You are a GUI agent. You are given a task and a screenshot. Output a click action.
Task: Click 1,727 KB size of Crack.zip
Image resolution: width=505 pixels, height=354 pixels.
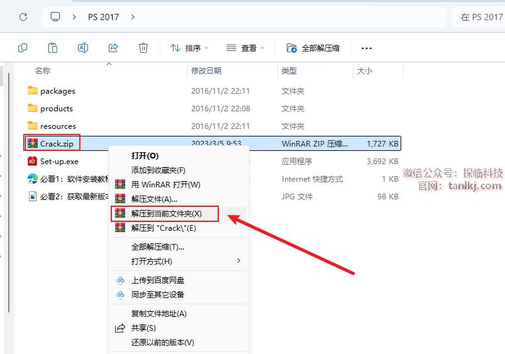coord(382,143)
